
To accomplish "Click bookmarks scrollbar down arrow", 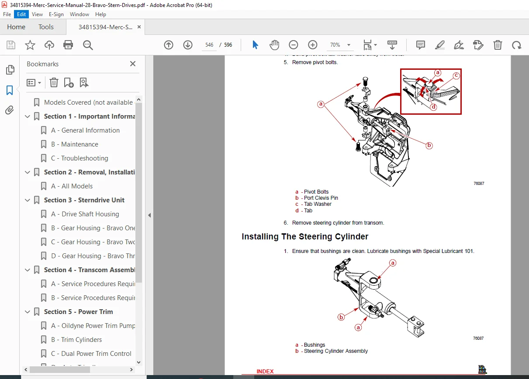I will [139, 362].
